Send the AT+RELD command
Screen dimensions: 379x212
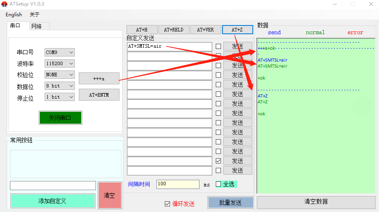click(x=174, y=30)
